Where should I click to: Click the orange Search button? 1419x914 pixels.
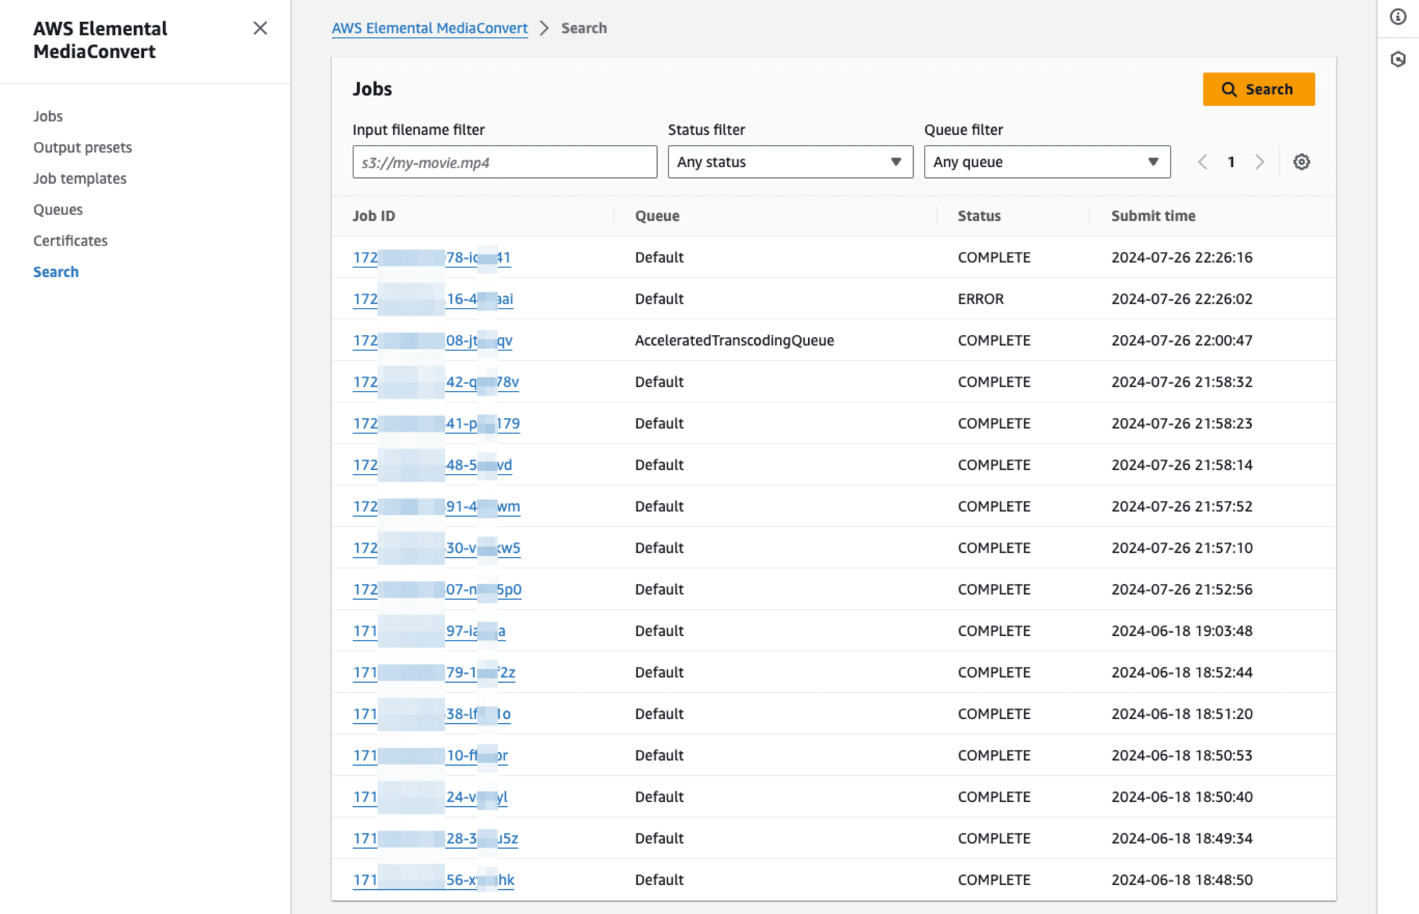[1259, 89]
